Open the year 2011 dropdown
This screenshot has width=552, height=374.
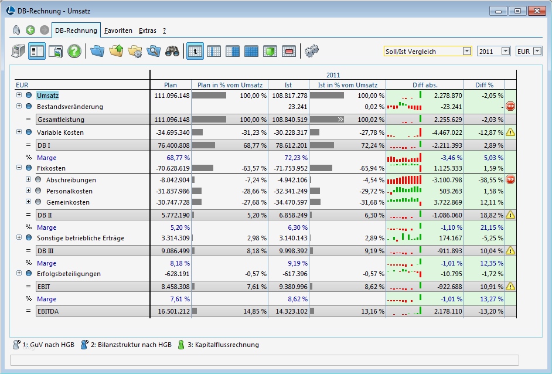[506, 52]
